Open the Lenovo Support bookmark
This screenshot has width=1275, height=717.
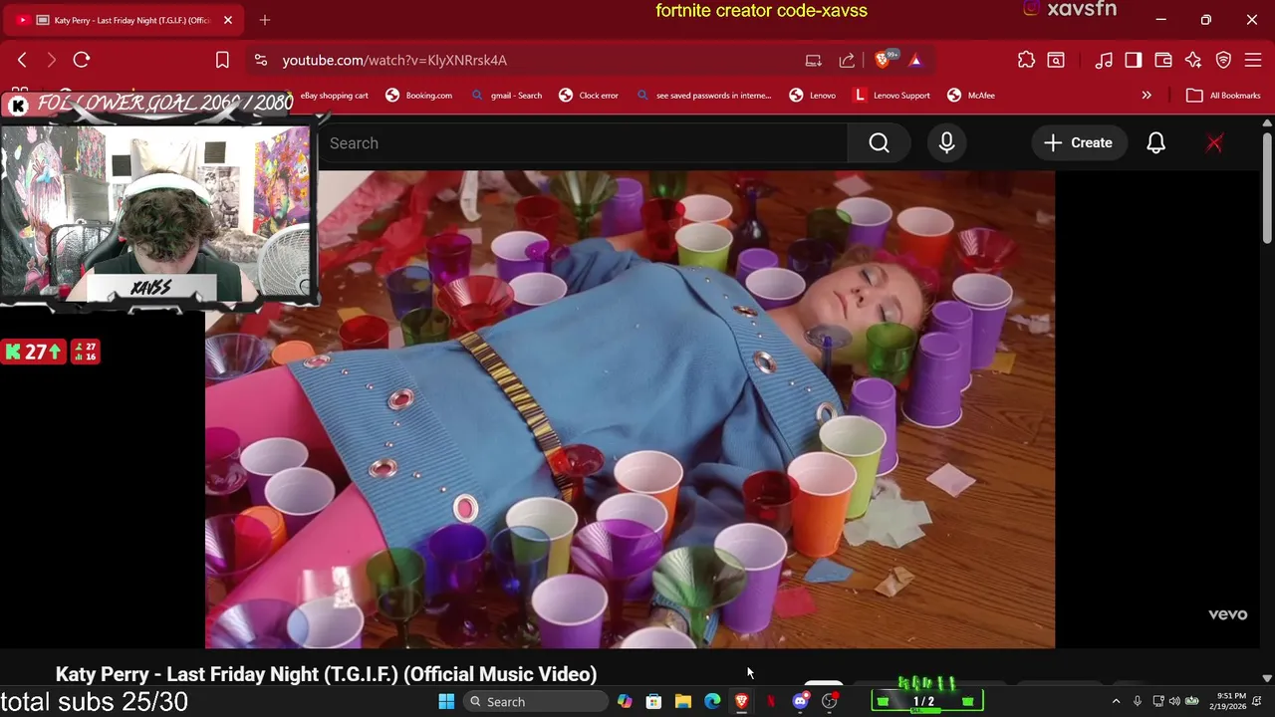tap(892, 96)
